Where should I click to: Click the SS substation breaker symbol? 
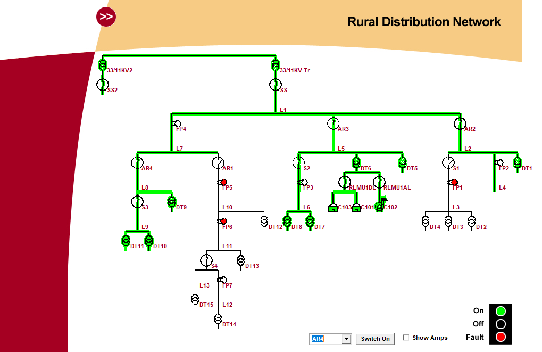click(x=276, y=85)
